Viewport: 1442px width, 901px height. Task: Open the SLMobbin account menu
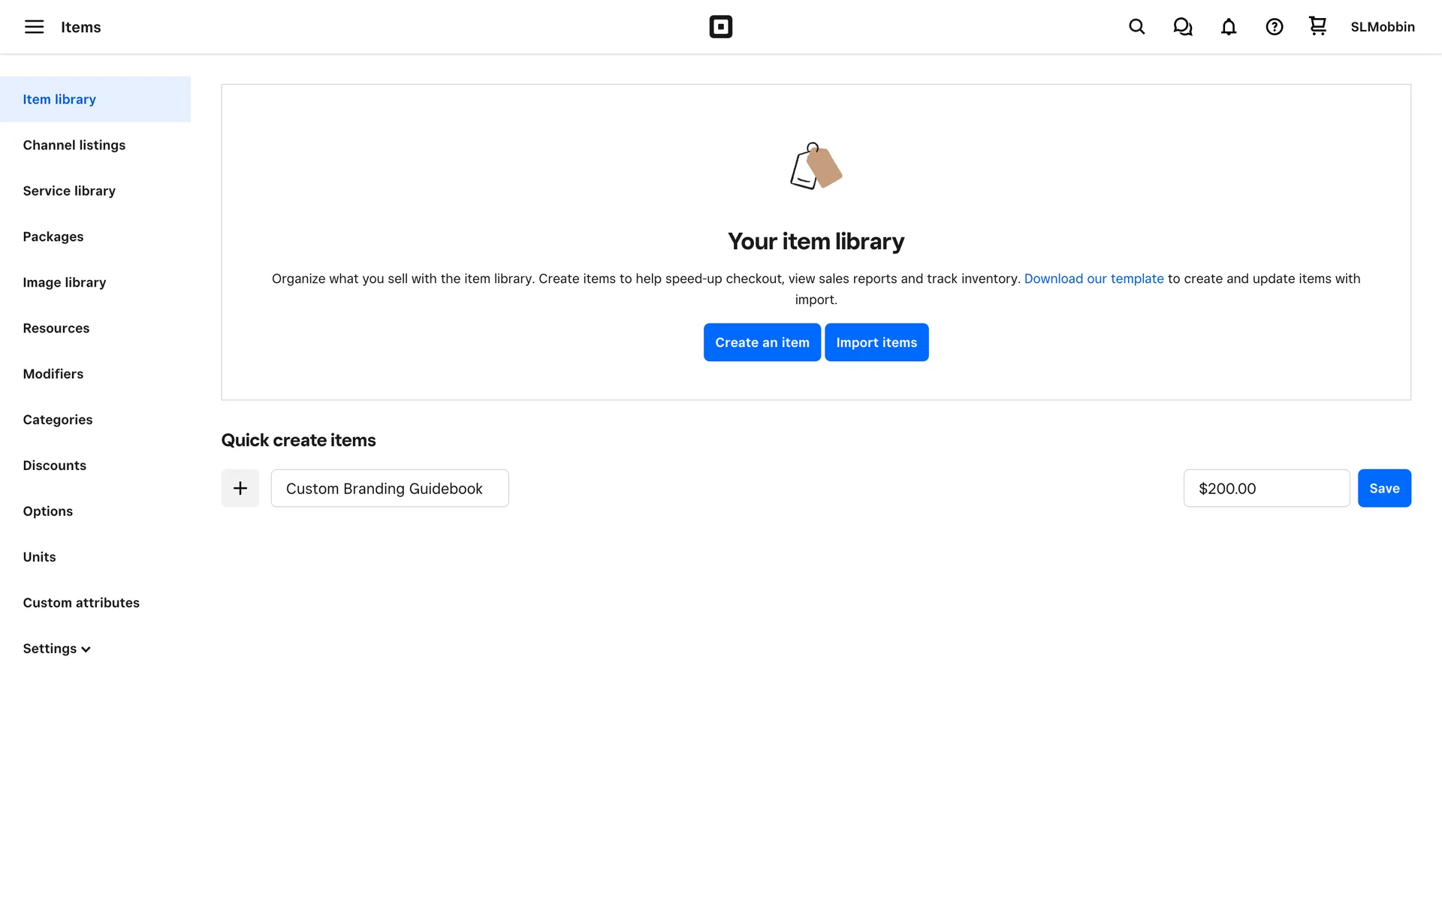coord(1382,27)
